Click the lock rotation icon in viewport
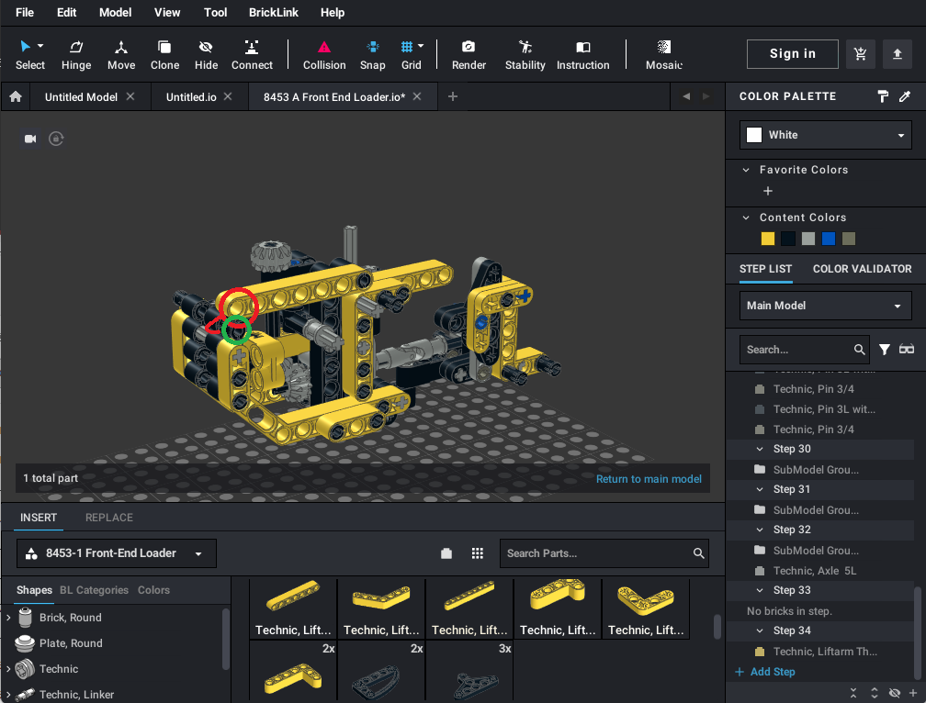Screen dimensions: 926x703 (56, 139)
